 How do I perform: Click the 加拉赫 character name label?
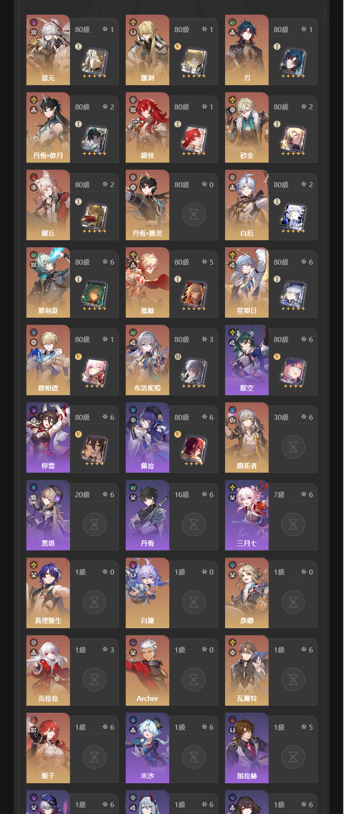[247, 776]
